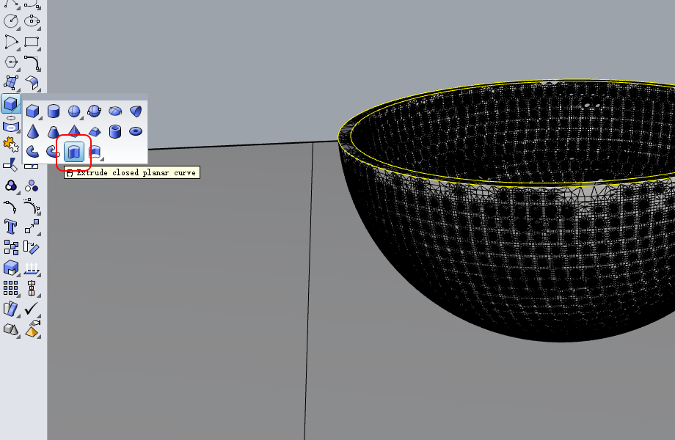
Task: Select the Extrude surface tool in flyout
Action: pyautogui.click(x=95, y=152)
